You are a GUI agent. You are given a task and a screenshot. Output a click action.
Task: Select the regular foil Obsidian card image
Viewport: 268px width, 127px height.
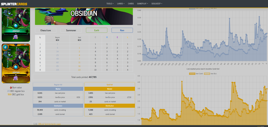point(16,25)
